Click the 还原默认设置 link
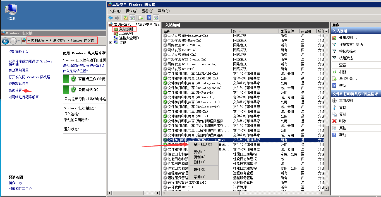The image size is (381, 197). (18, 84)
